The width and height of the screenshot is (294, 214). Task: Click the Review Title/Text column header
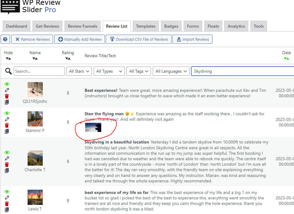[x=100, y=56]
